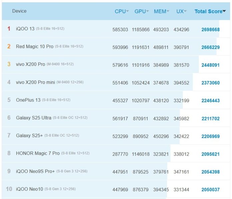Image resolution: width=232 pixels, height=199 pixels.
Task: Click CPU score 447951
Action: [120, 172]
